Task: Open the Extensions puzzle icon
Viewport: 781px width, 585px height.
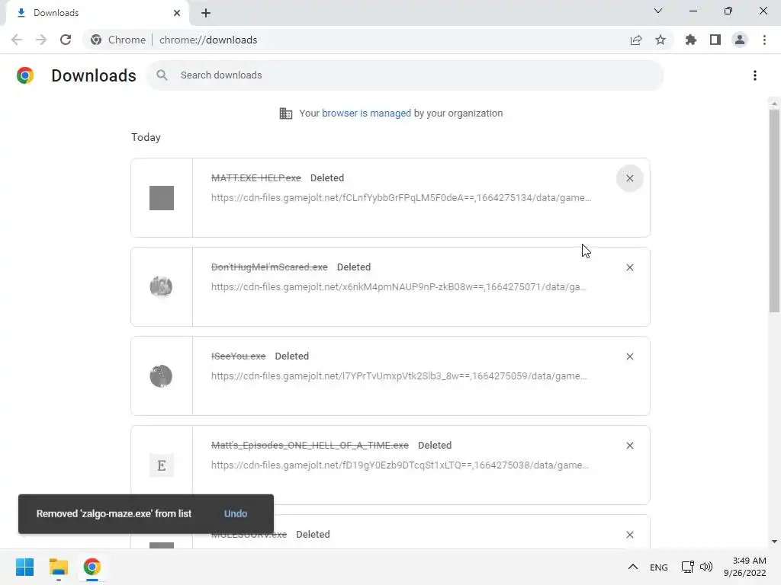Action: click(691, 40)
